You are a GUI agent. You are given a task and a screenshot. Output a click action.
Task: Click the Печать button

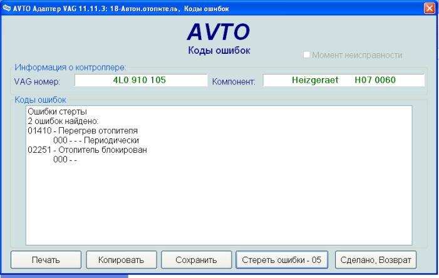coord(46,260)
